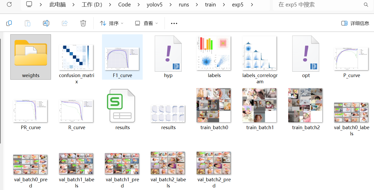Screen dimensions: 374x190
Task: Click the trash delete icon in toolbar
Action: coord(83,23)
